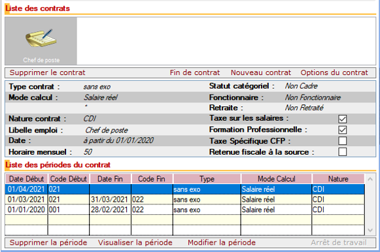Select the period row starting 01/04/2021

(x=185, y=189)
